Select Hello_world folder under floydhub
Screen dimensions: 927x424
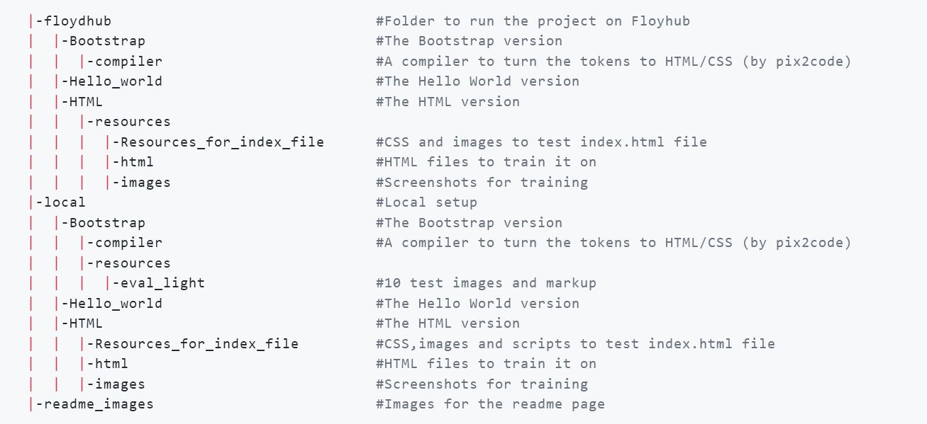click(x=116, y=81)
